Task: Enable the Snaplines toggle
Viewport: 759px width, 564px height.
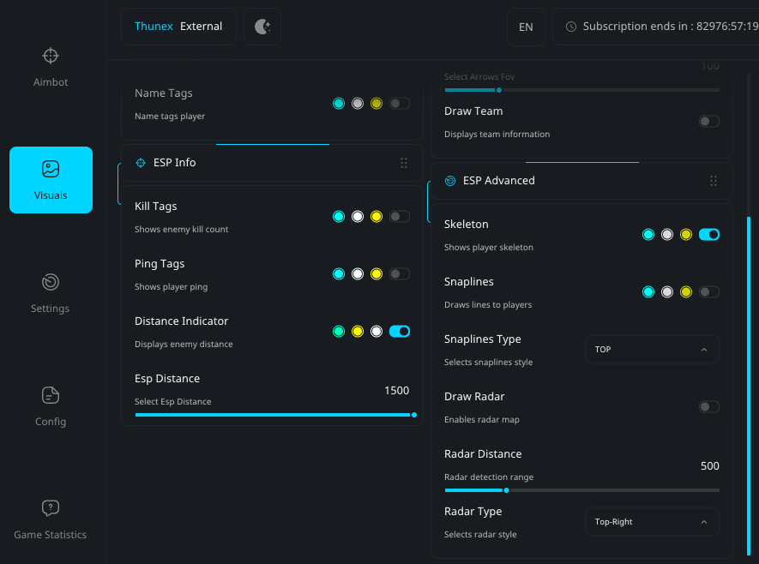Action: 709,291
